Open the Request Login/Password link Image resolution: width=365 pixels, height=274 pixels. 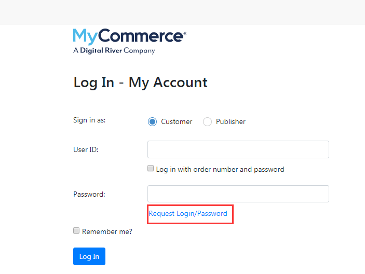pos(188,213)
